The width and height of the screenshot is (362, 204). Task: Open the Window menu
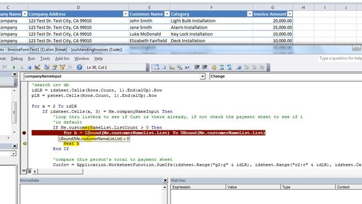[81, 58]
